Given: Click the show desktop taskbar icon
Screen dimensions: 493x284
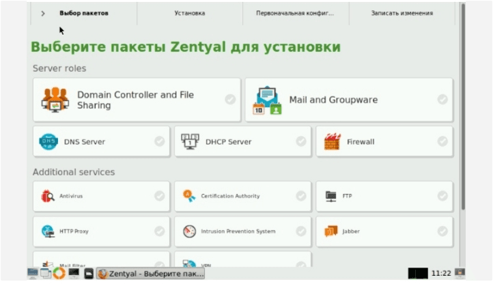Looking at the screenshot, I should (x=32, y=273).
